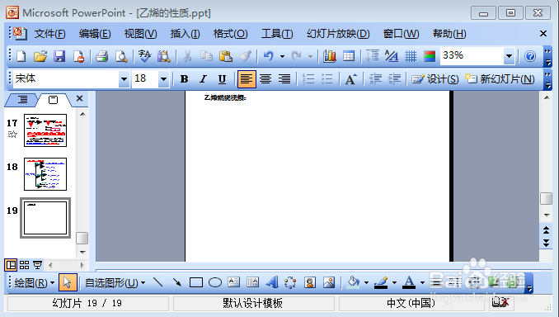Open the 绘图 Draw menu
The image size is (559, 317).
35,282
